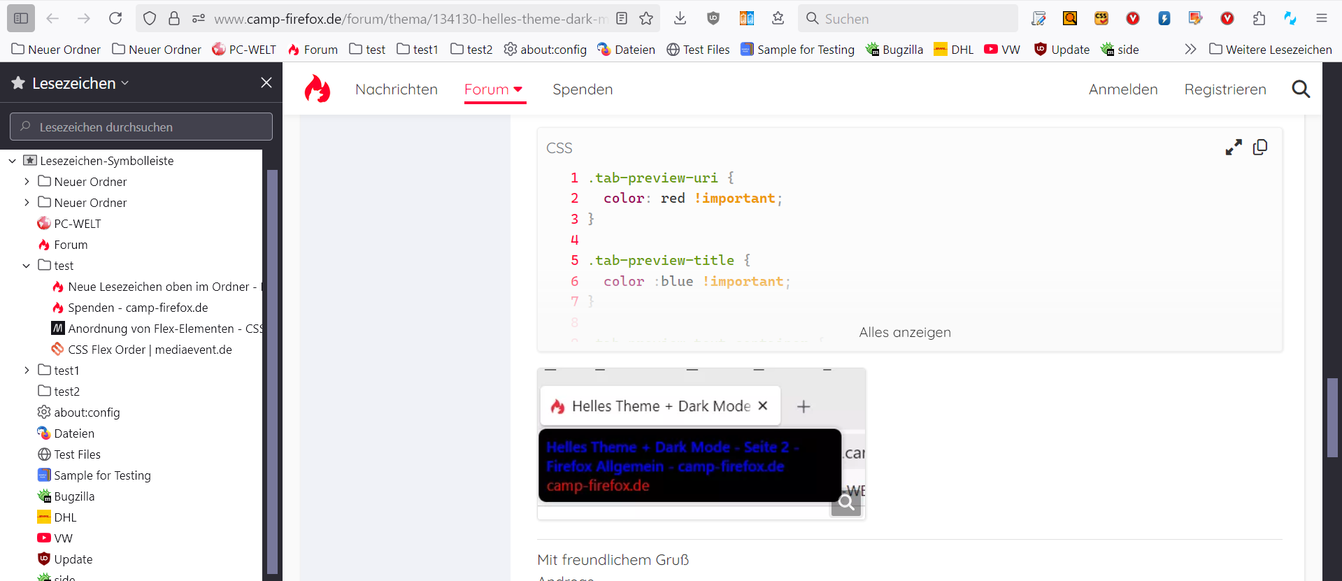
Task: Close the Lesezeichen sidebar
Action: pyautogui.click(x=266, y=83)
